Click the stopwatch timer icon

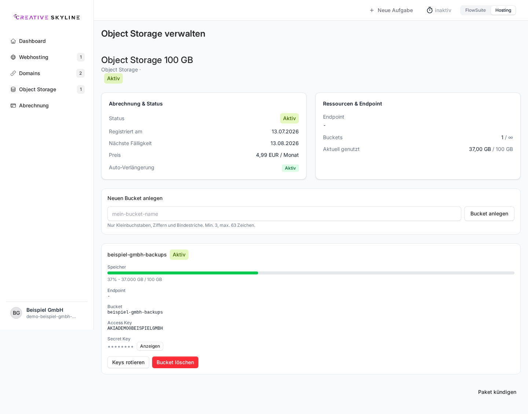[430, 10]
